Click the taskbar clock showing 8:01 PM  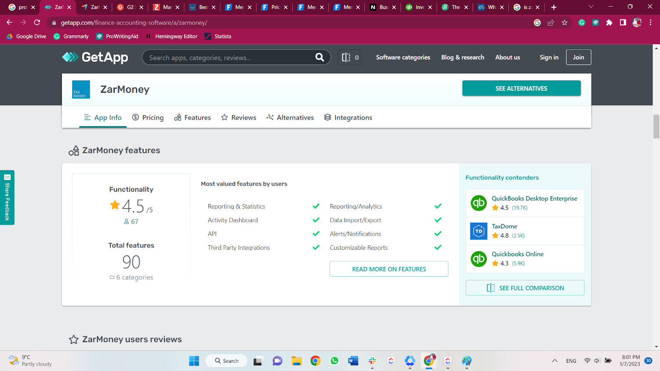tap(630, 361)
